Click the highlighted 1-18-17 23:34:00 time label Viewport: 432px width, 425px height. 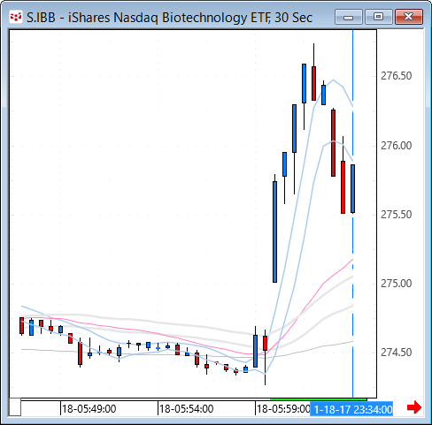coord(351,409)
